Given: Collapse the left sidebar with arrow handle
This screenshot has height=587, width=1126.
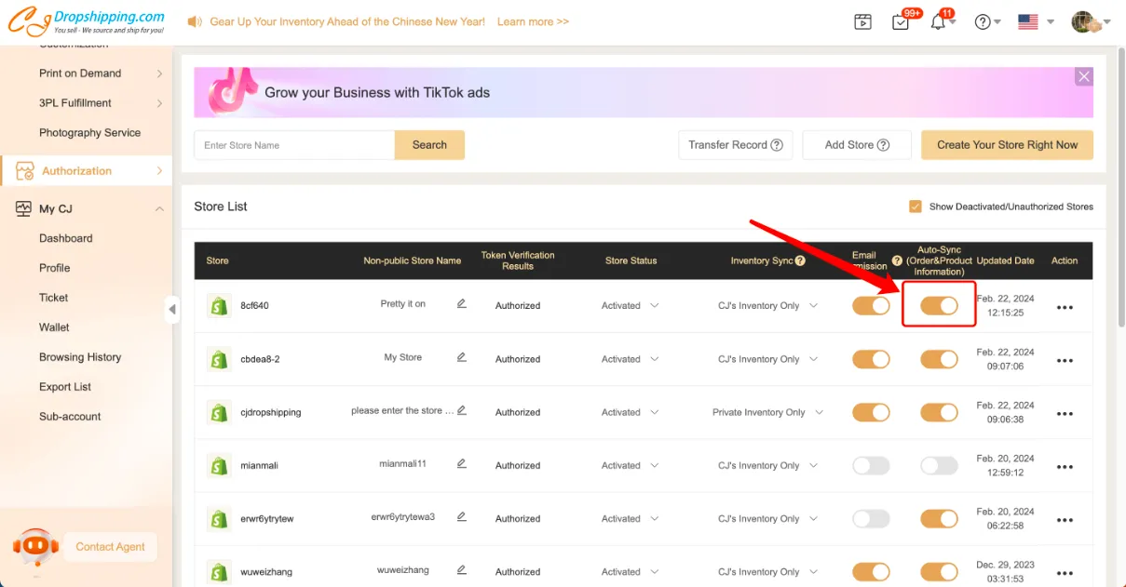Looking at the screenshot, I should coord(172,309).
